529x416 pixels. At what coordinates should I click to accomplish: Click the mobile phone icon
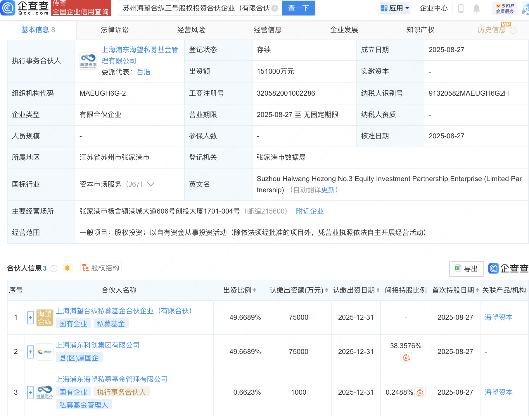coord(461,8)
